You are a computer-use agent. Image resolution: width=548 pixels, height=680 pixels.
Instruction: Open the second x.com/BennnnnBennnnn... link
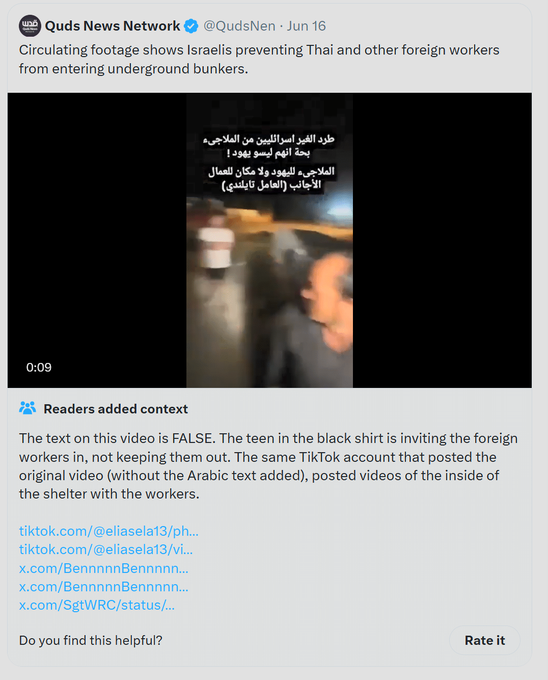tap(104, 587)
